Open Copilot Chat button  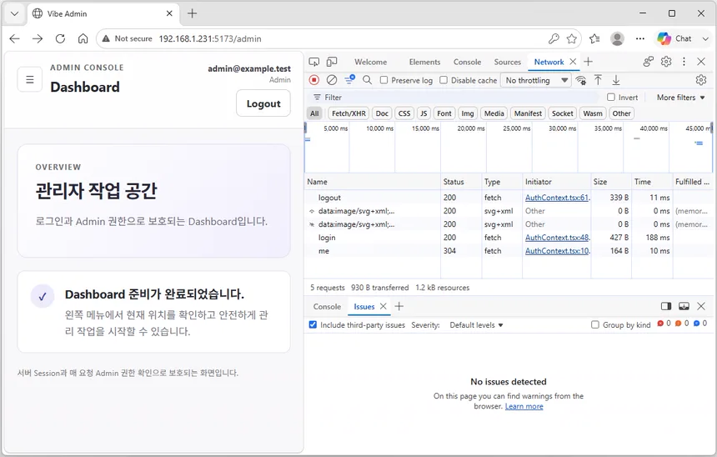pos(674,39)
